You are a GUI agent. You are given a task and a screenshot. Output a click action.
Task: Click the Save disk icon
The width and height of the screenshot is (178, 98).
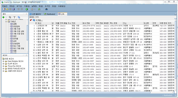[x=10, y=9]
